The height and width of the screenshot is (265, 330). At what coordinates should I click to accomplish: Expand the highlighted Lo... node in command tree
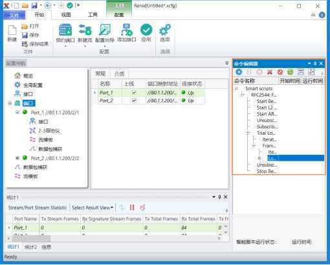(259, 158)
